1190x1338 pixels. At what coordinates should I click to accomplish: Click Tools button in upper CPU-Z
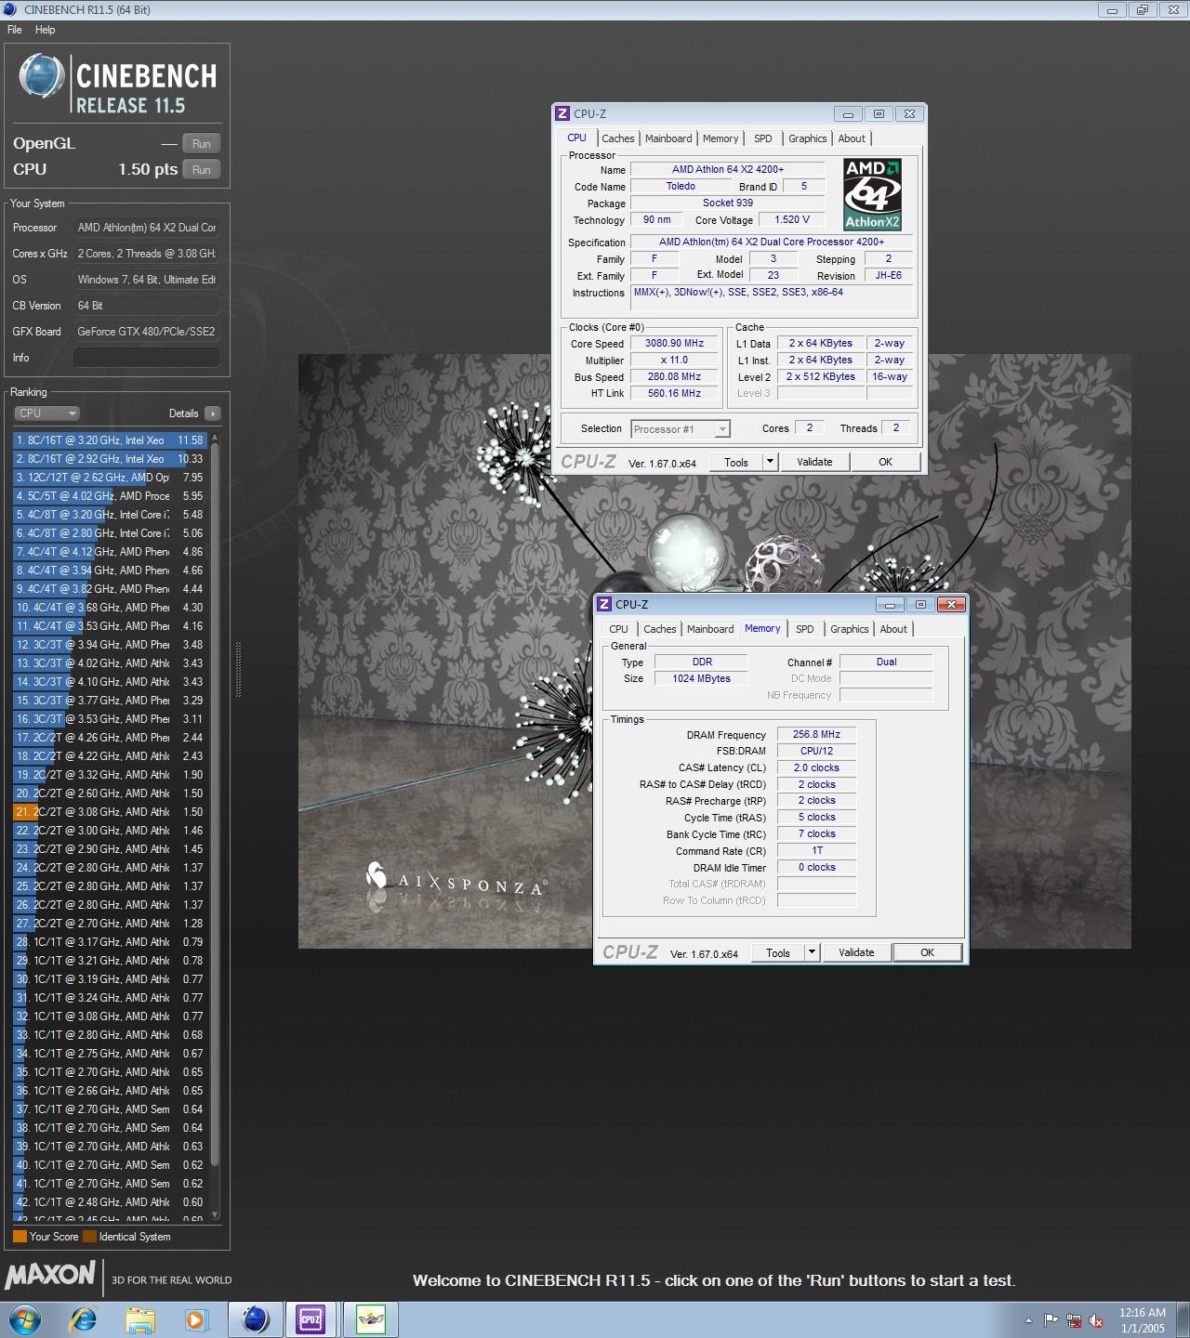click(x=736, y=462)
